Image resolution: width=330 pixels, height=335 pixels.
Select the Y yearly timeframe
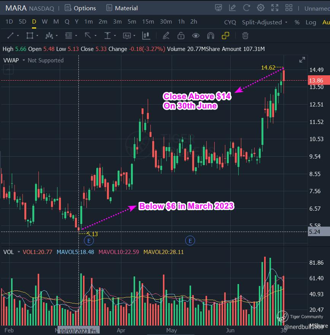pos(77,22)
